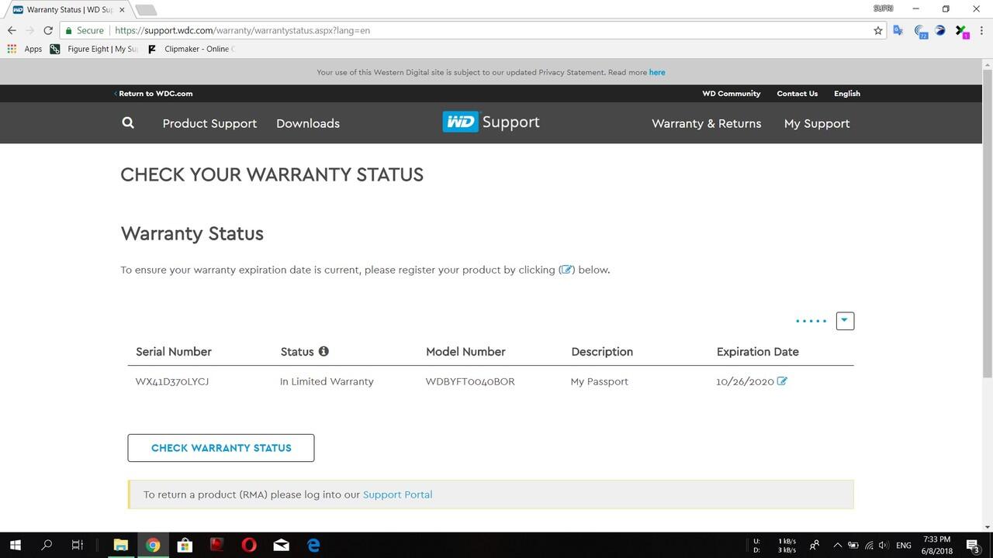Open the Mail app from taskbar
The width and height of the screenshot is (993, 558).
281,545
